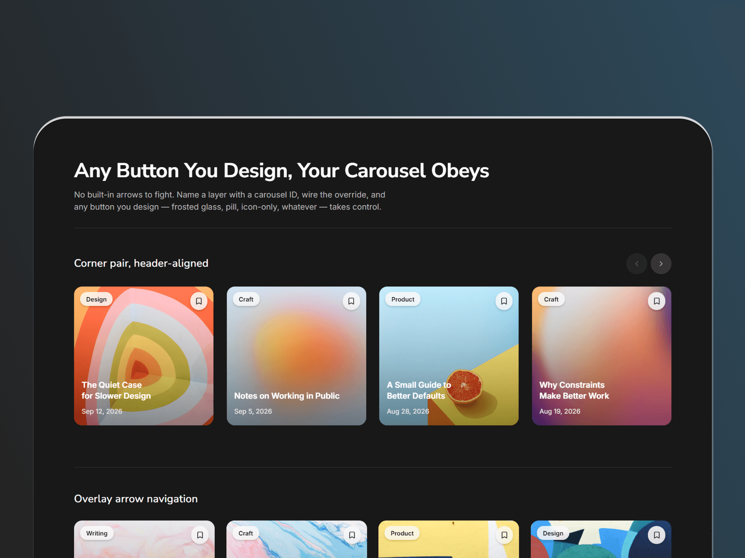Go to next carousel slide with right chevron
This screenshot has width=745, height=558.
tap(661, 264)
